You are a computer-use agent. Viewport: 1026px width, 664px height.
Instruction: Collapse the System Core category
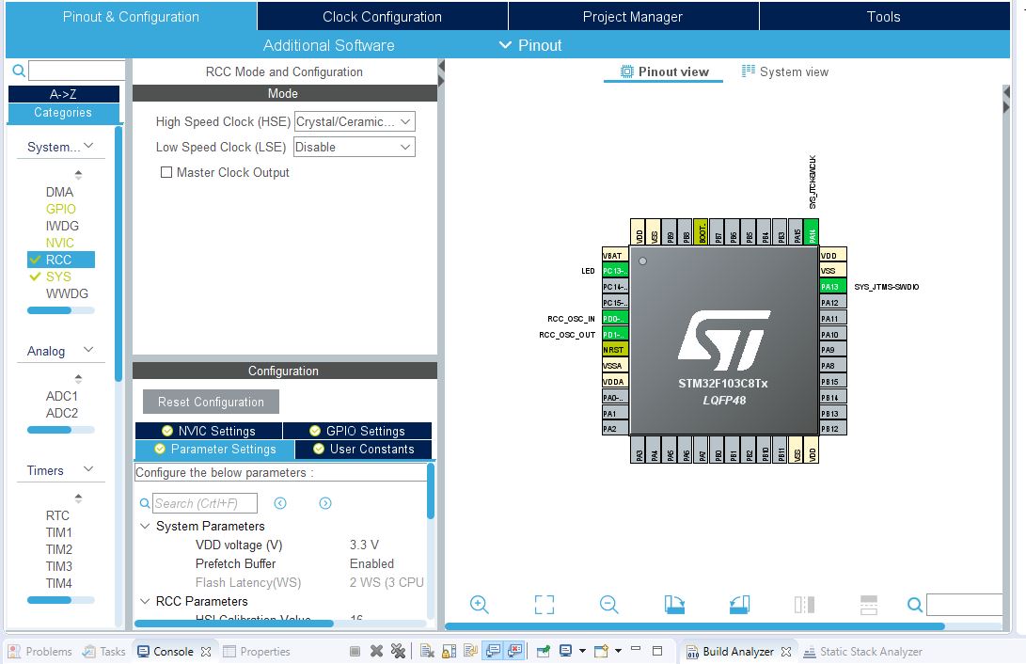89,146
